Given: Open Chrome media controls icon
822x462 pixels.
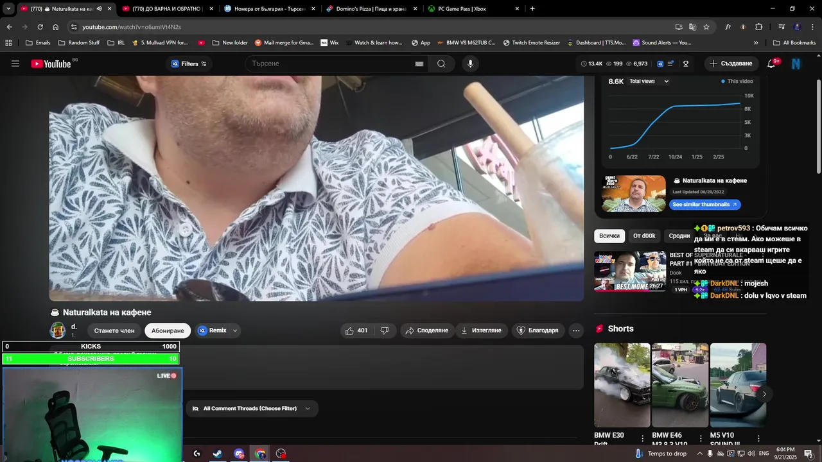Looking at the screenshot, I should click(782, 27).
